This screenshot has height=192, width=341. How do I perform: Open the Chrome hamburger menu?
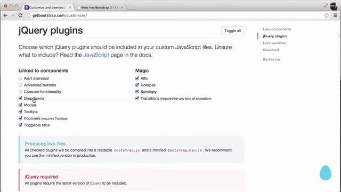coord(335,15)
